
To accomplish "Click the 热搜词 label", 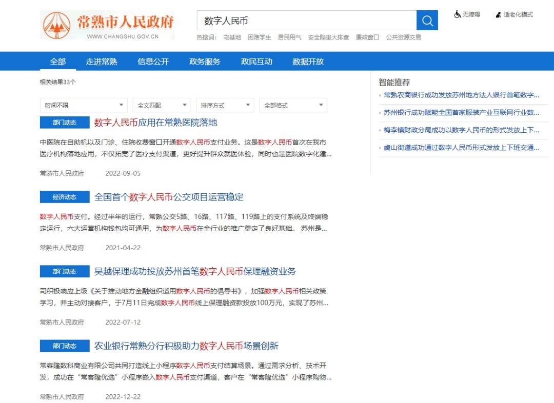I will coord(206,37).
